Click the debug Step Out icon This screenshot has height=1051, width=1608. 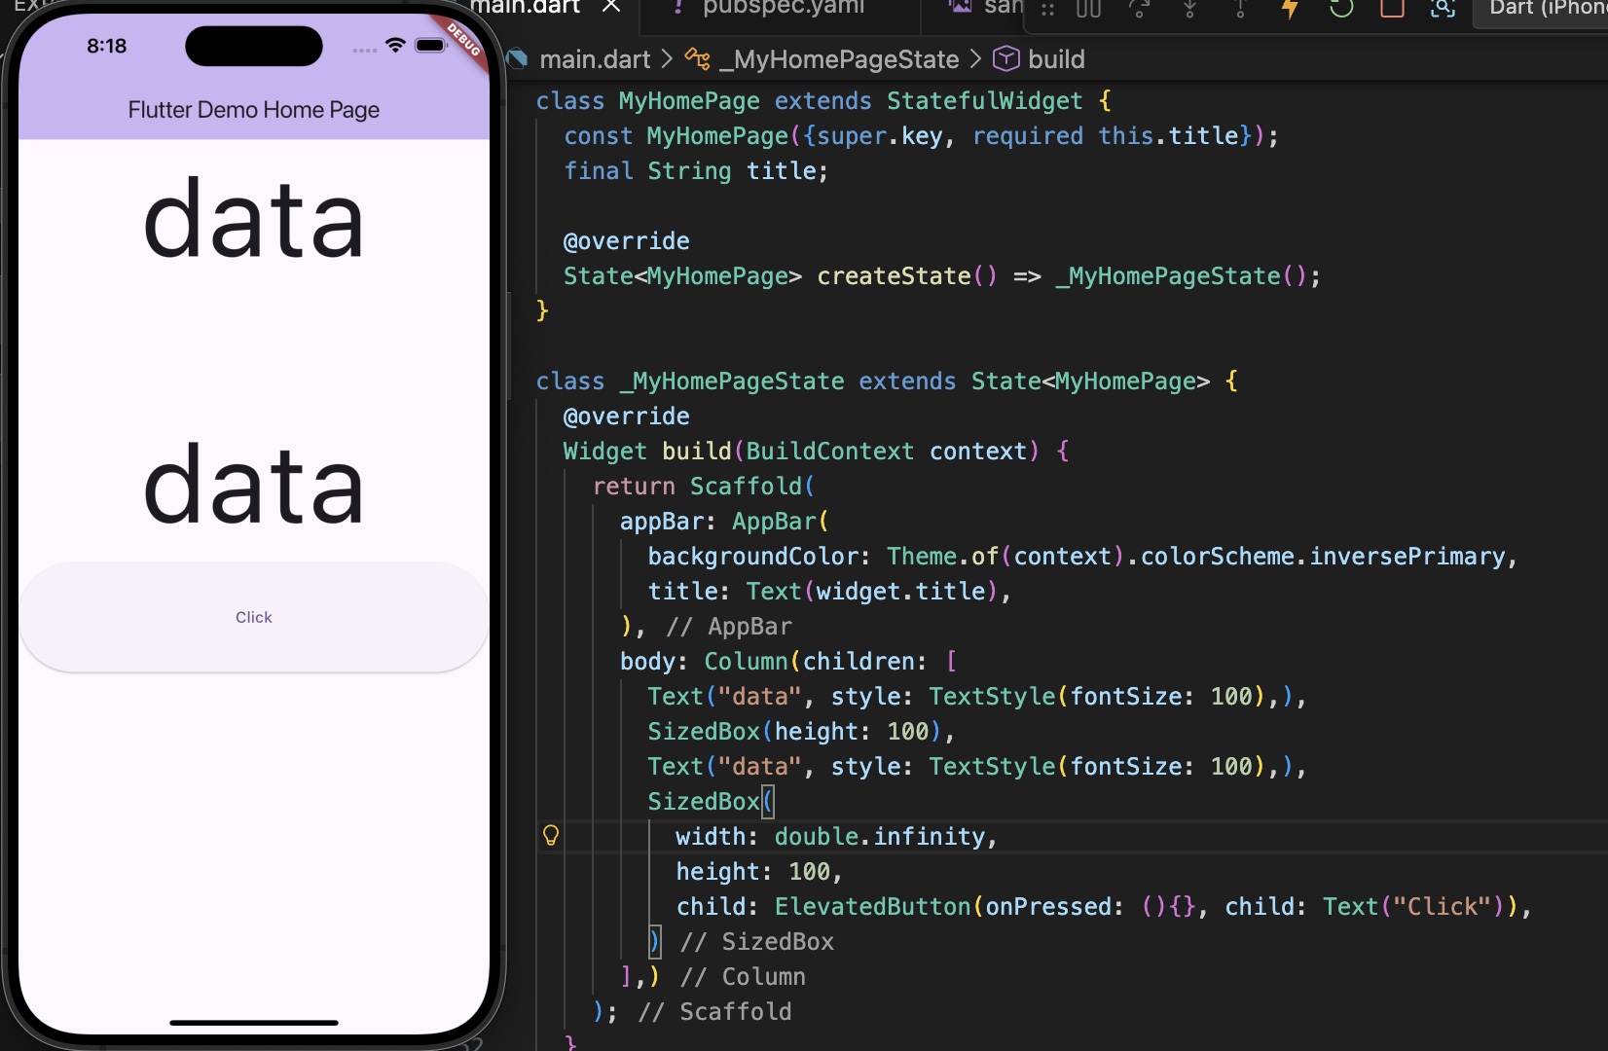point(1240,8)
